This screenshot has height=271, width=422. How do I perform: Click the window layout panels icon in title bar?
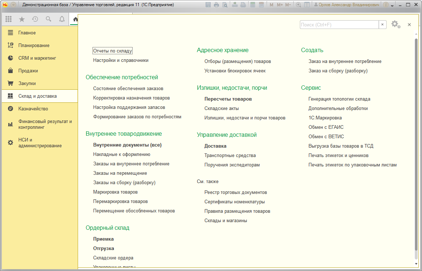(x=307, y=5)
